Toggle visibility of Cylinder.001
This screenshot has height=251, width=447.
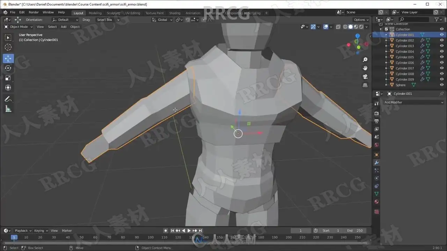(442, 35)
